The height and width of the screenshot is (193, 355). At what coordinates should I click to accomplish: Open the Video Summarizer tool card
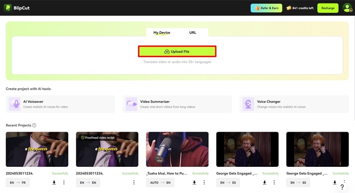point(177,104)
